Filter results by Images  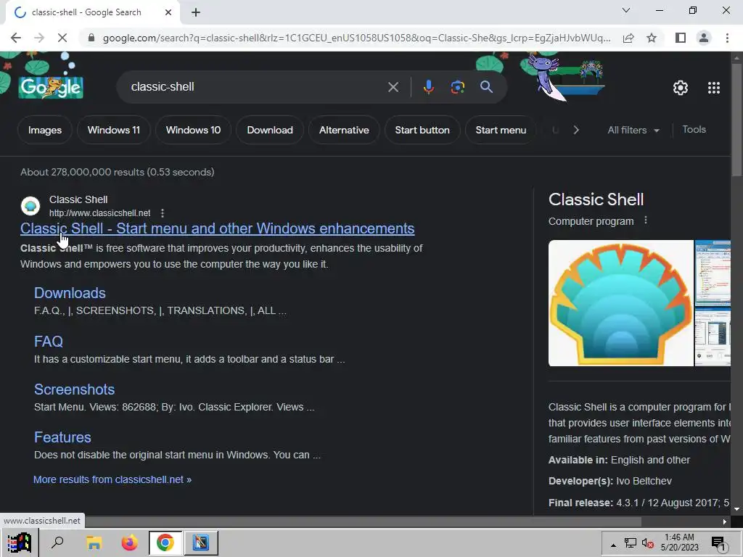[44, 131]
